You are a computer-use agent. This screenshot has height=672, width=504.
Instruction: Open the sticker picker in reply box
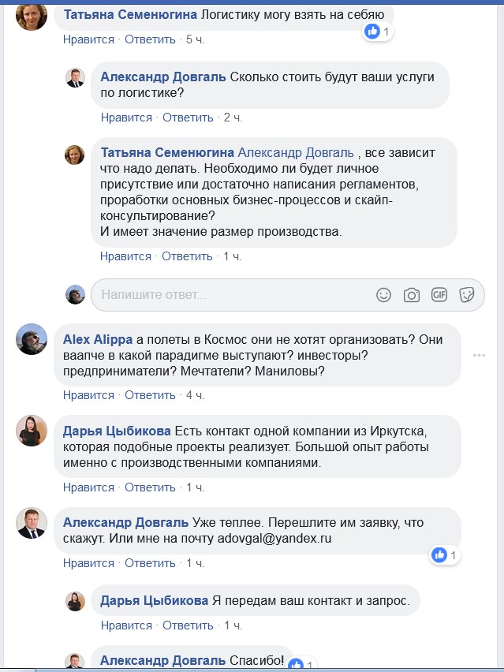tap(466, 295)
